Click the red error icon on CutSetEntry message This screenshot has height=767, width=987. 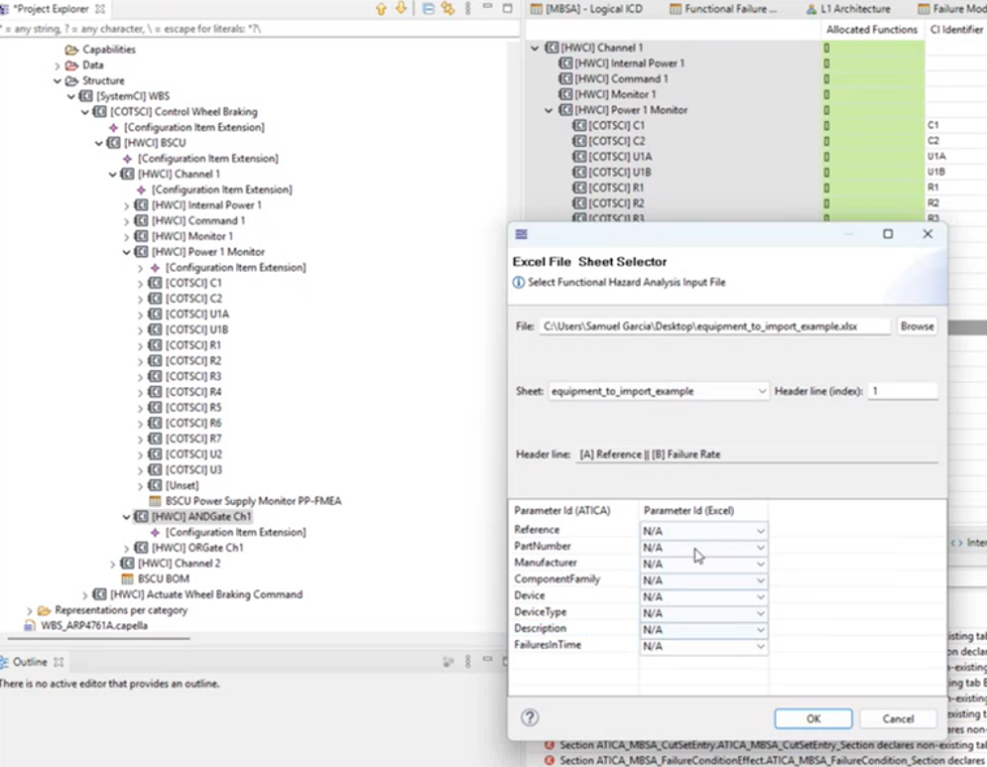coord(549,745)
